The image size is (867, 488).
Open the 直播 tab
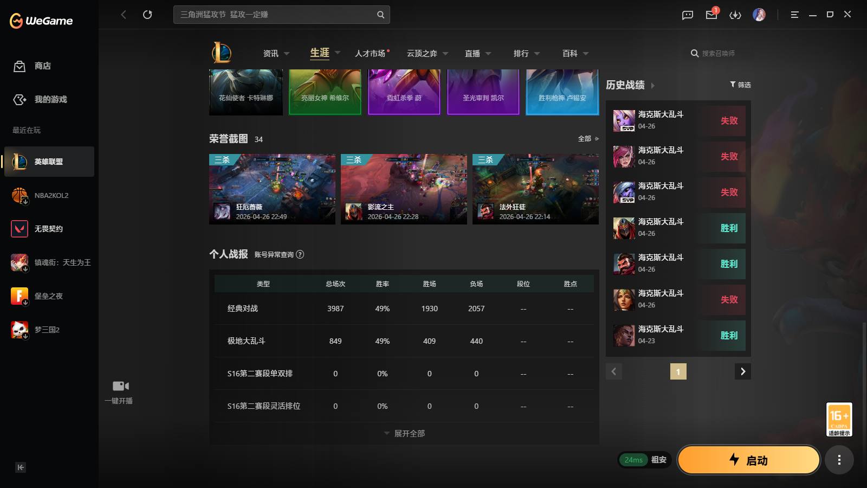pyautogui.click(x=473, y=54)
